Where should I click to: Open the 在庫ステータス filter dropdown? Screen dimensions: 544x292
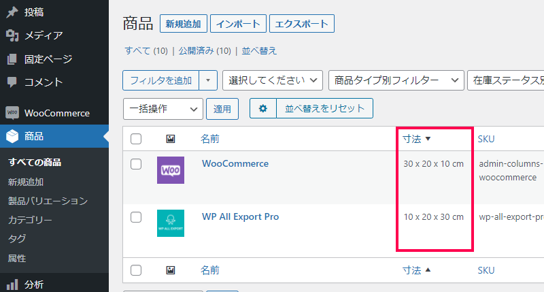[x=506, y=80]
